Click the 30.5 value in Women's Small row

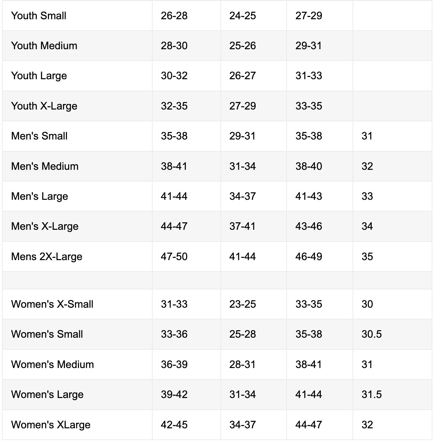pos(371,334)
